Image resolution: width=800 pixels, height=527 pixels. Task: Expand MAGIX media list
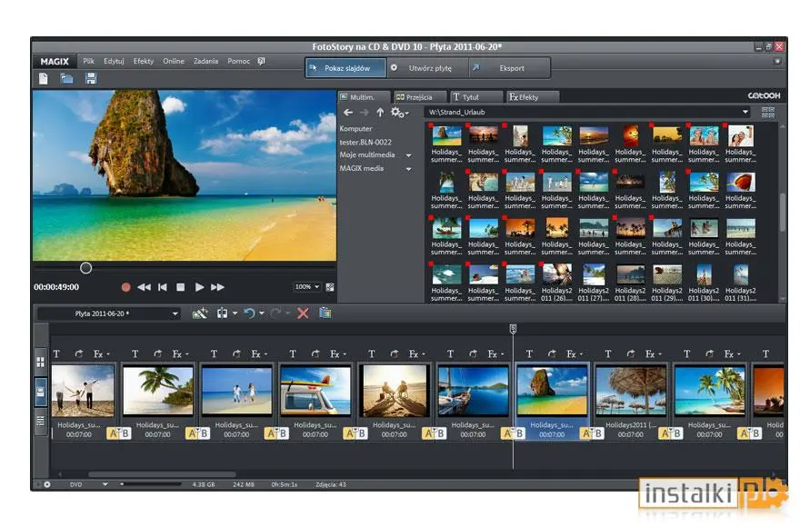[x=409, y=169]
